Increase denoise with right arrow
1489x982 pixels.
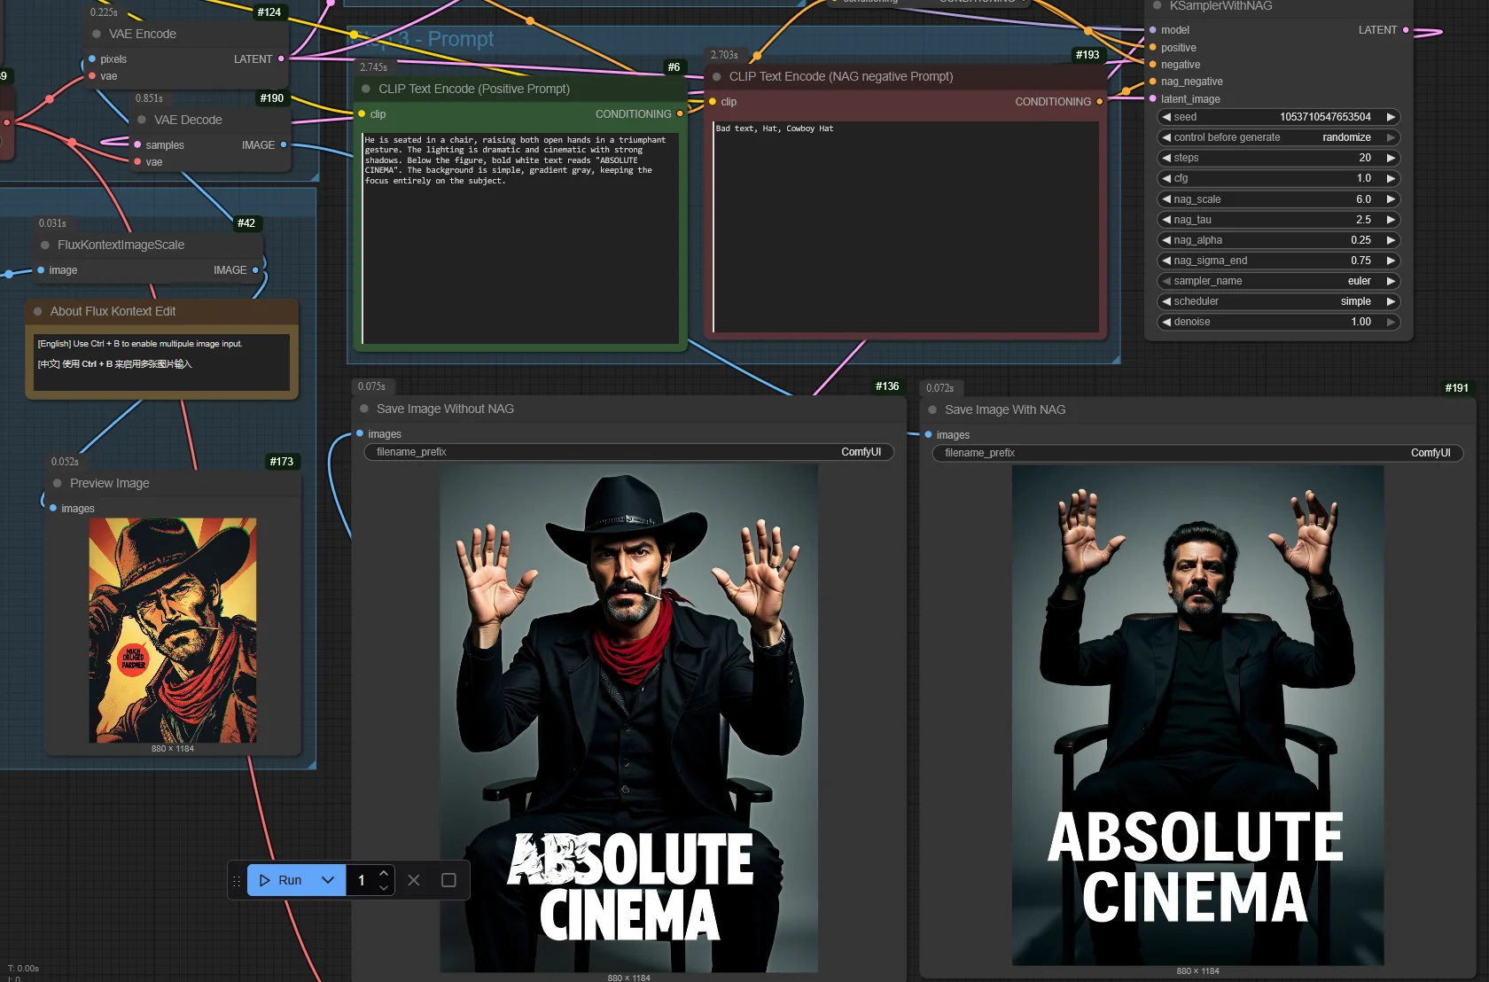click(x=1391, y=322)
